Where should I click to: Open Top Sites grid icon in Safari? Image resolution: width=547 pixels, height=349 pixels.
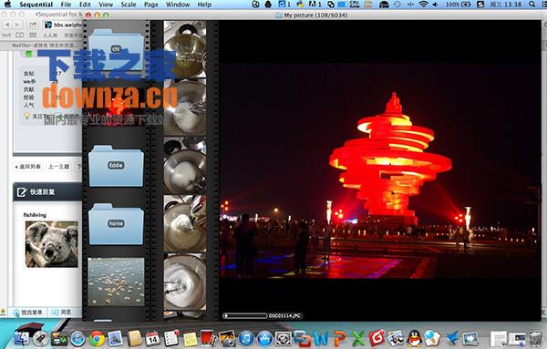click(33, 36)
